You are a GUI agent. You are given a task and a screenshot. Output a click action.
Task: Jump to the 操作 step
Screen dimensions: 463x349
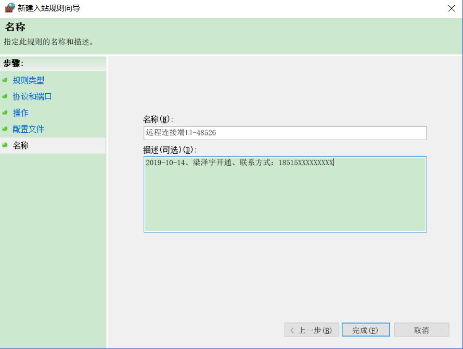pyautogui.click(x=20, y=113)
